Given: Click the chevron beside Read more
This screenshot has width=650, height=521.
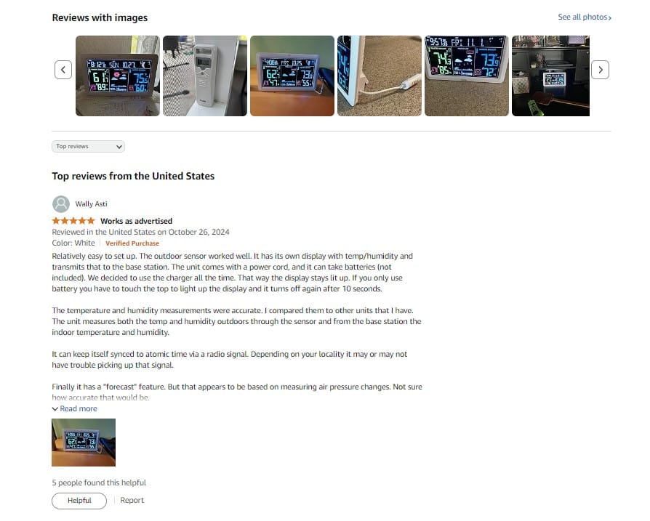Looking at the screenshot, I should [55, 409].
